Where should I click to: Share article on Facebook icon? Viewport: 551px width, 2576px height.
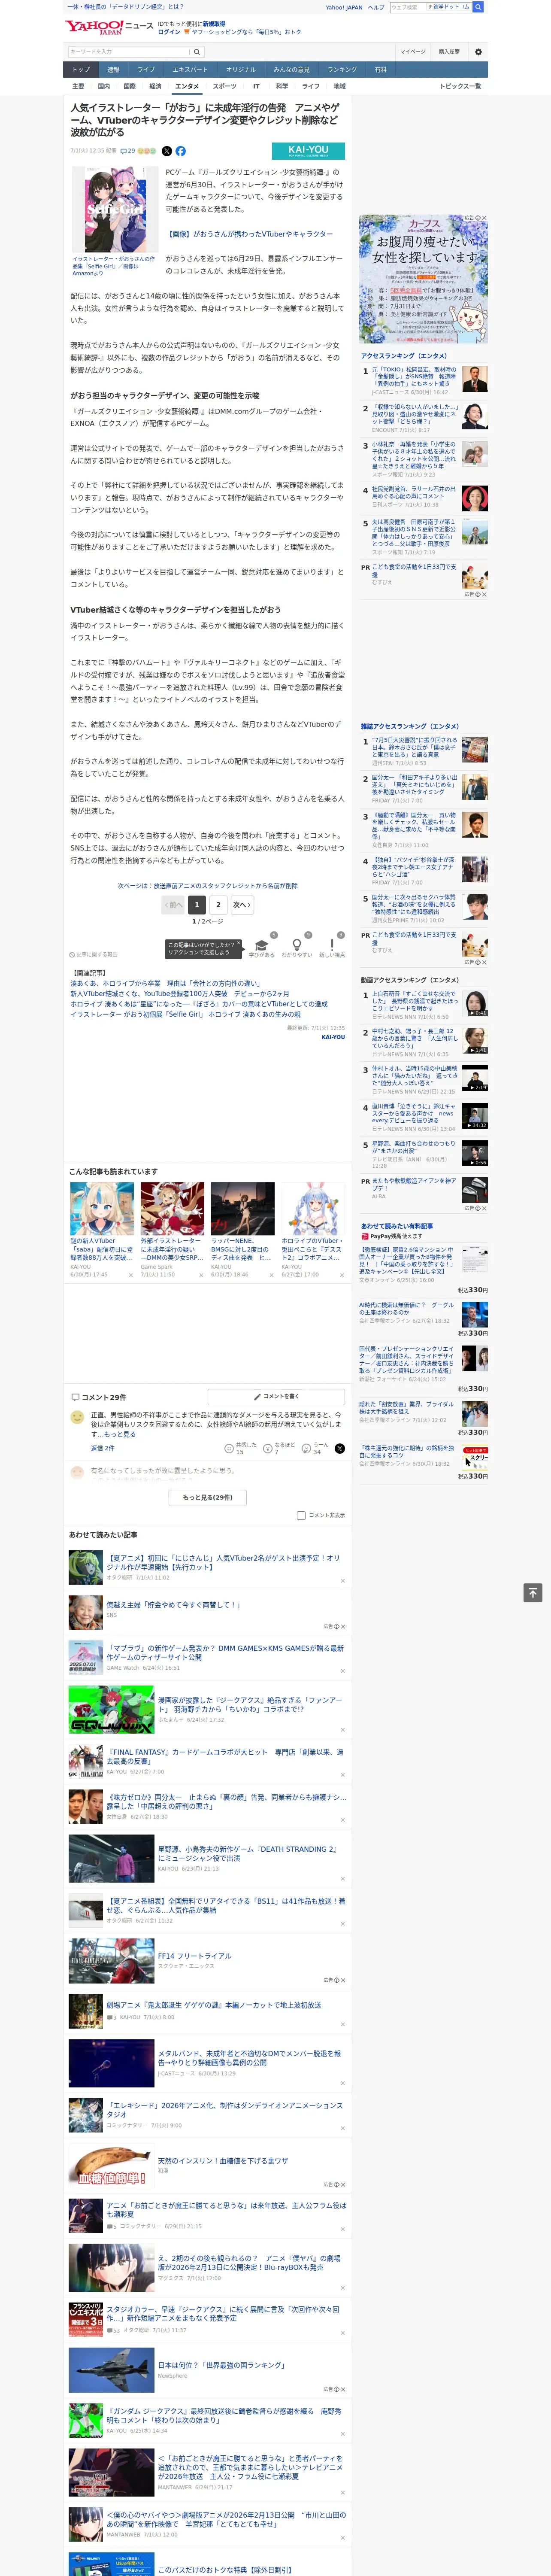181,151
